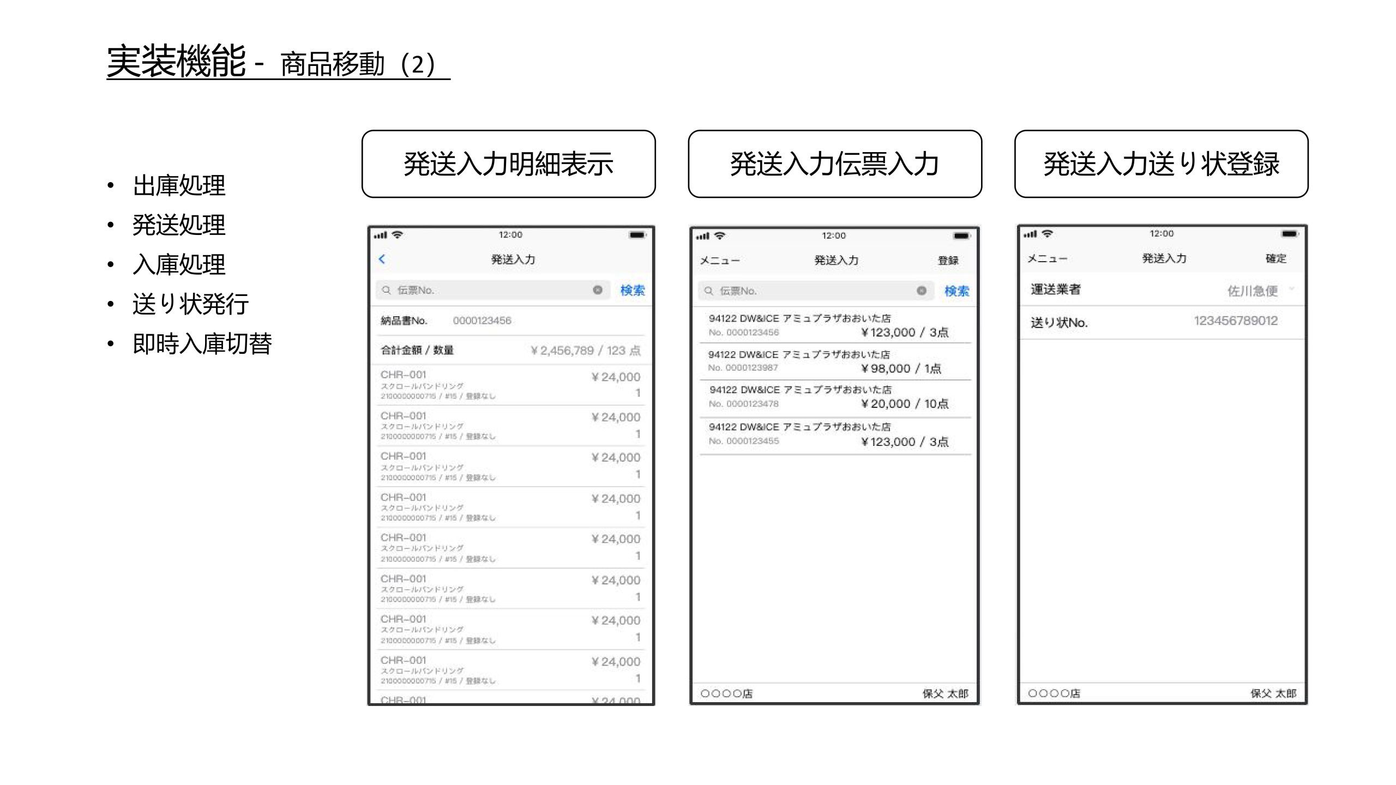Clear search field in first phone screen
Image resolution: width=1396 pixels, height=785 pixels.
coord(598,290)
